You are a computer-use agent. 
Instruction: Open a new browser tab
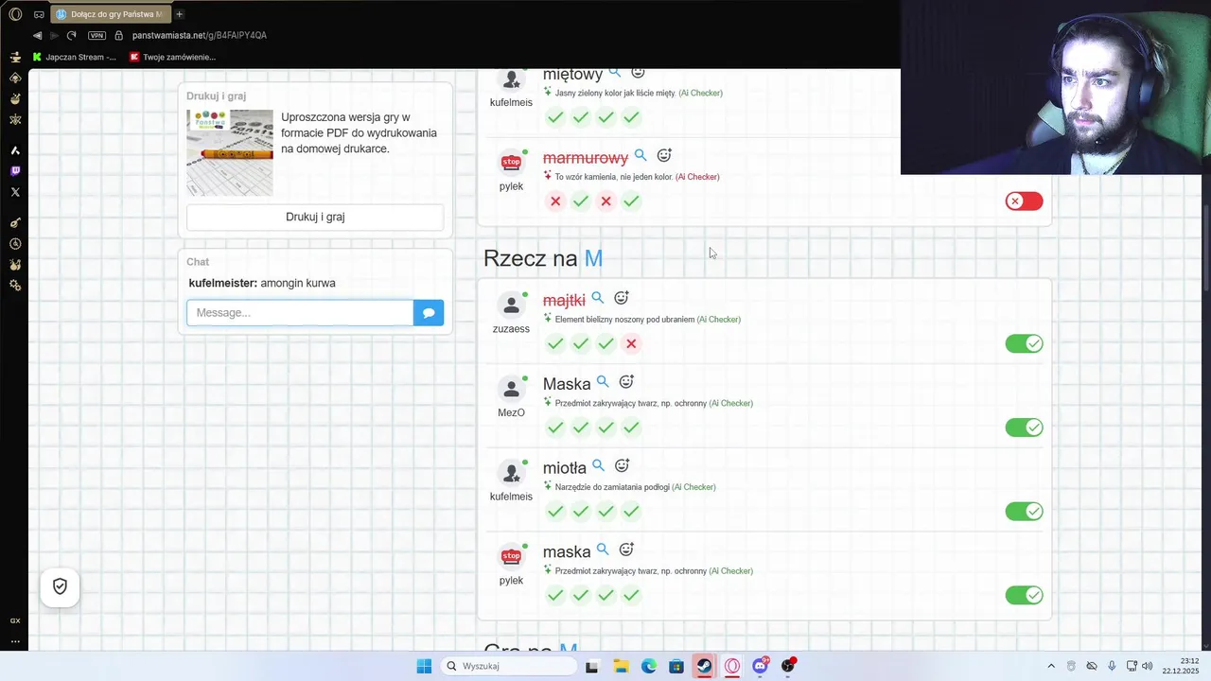tap(179, 14)
